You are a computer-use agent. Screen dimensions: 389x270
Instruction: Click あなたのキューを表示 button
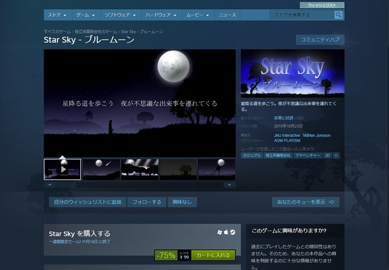(x=306, y=202)
